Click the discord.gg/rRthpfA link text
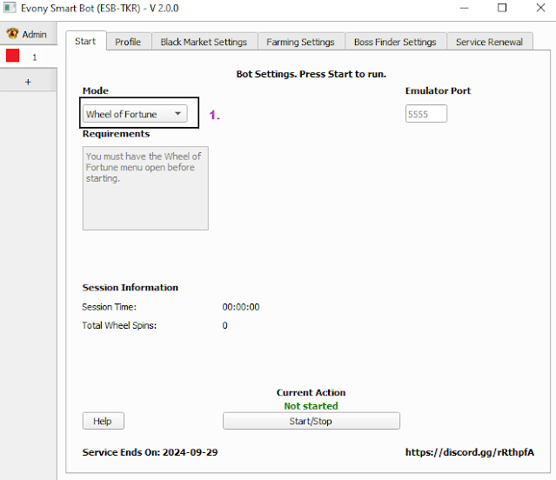The width and height of the screenshot is (556, 480). [x=470, y=452]
